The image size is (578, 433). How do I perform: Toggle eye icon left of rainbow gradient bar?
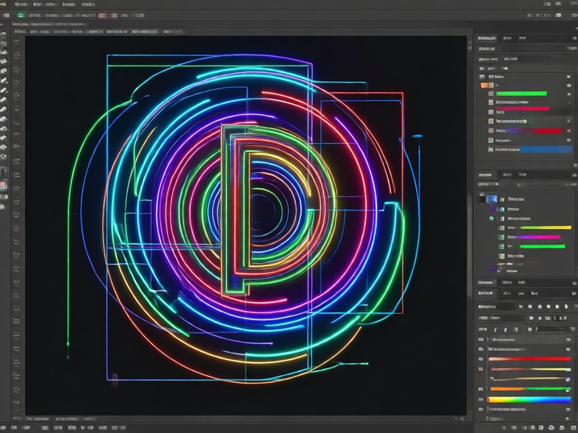(x=481, y=400)
